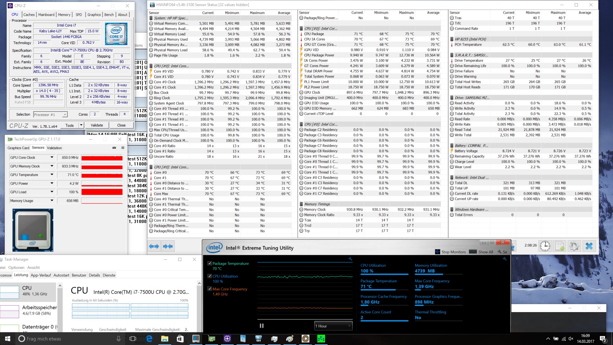Click HWiNFO save log file icon

pos(560,246)
